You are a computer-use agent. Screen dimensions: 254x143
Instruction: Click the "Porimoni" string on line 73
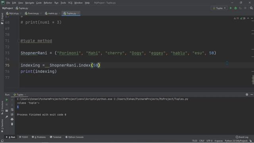[69, 53]
